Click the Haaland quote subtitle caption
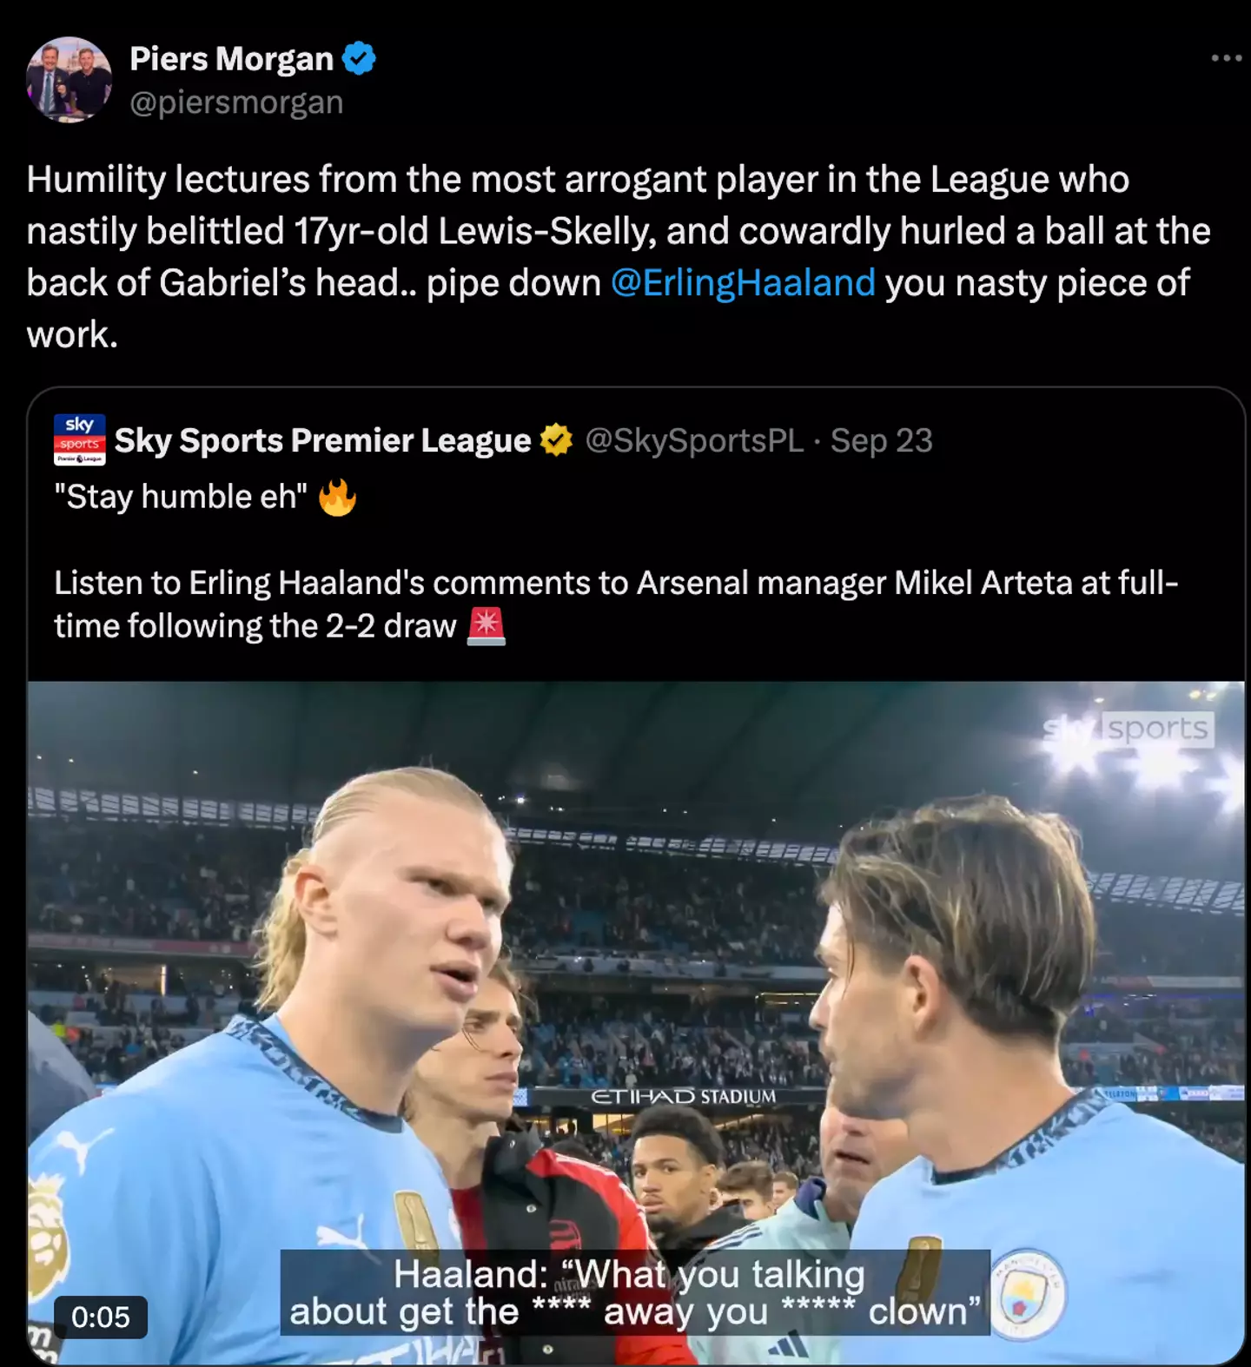Image resolution: width=1251 pixels, height=1367 pixels. 634,1292
